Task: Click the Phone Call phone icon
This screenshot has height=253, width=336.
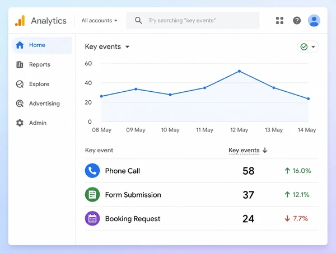Action: coord(92,171)
